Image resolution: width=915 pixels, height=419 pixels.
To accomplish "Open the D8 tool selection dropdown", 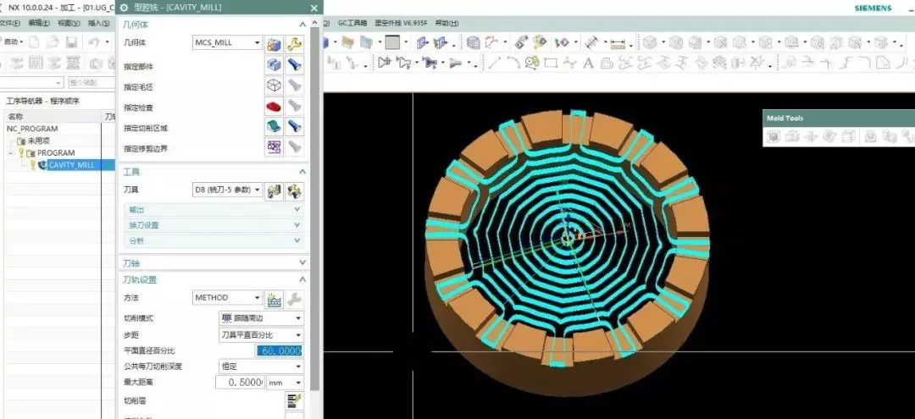I will [x=228, y=190].
